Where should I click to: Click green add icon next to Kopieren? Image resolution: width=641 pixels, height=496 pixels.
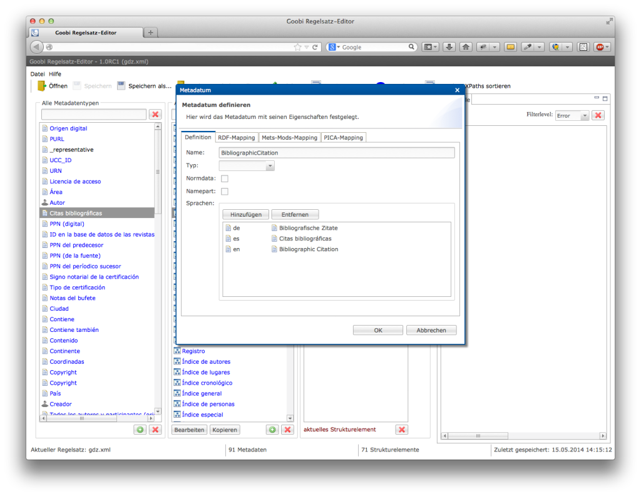coord(272,430)
